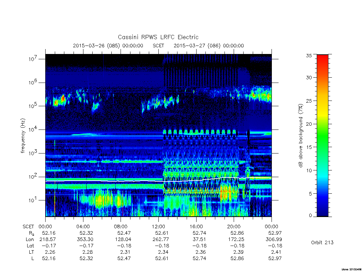Click the start time '2015-03-26 (085) 00:00:00'

click(108, 46)
